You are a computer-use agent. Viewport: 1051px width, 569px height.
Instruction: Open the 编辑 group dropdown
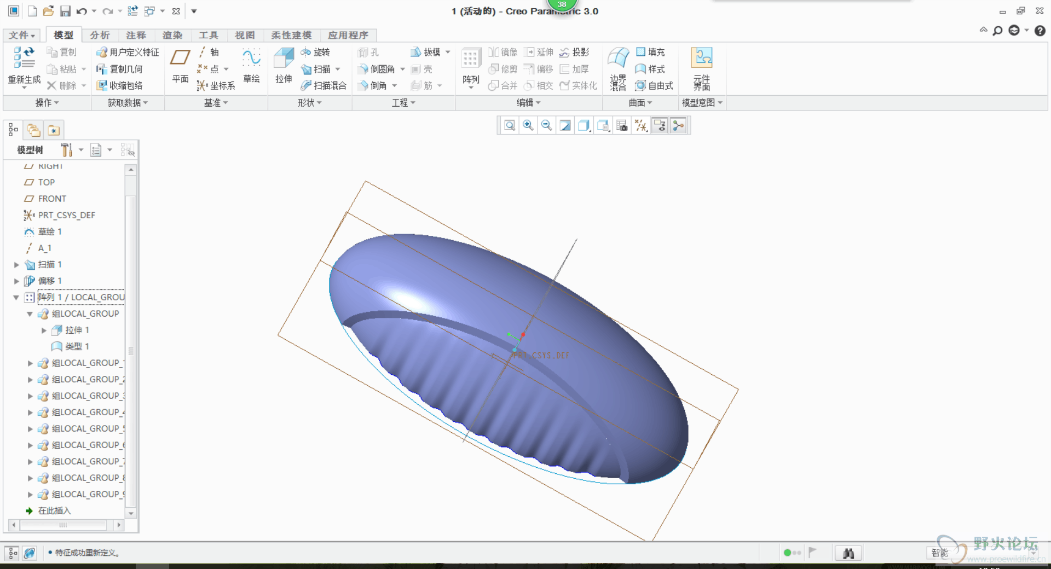pos(529,103)
